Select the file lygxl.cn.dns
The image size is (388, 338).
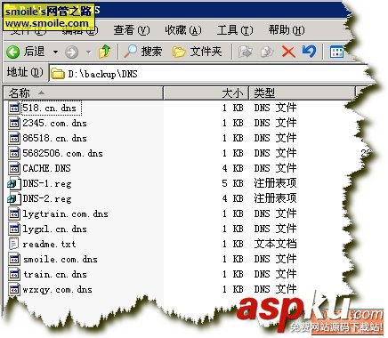coord(54,229)
